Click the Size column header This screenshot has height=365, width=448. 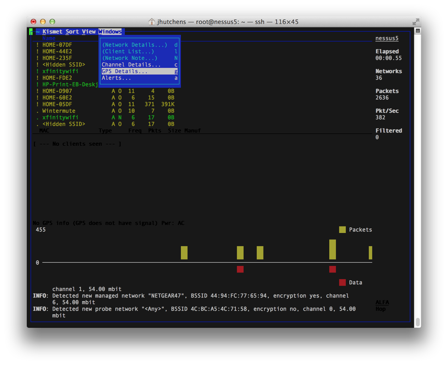[174, 131]
